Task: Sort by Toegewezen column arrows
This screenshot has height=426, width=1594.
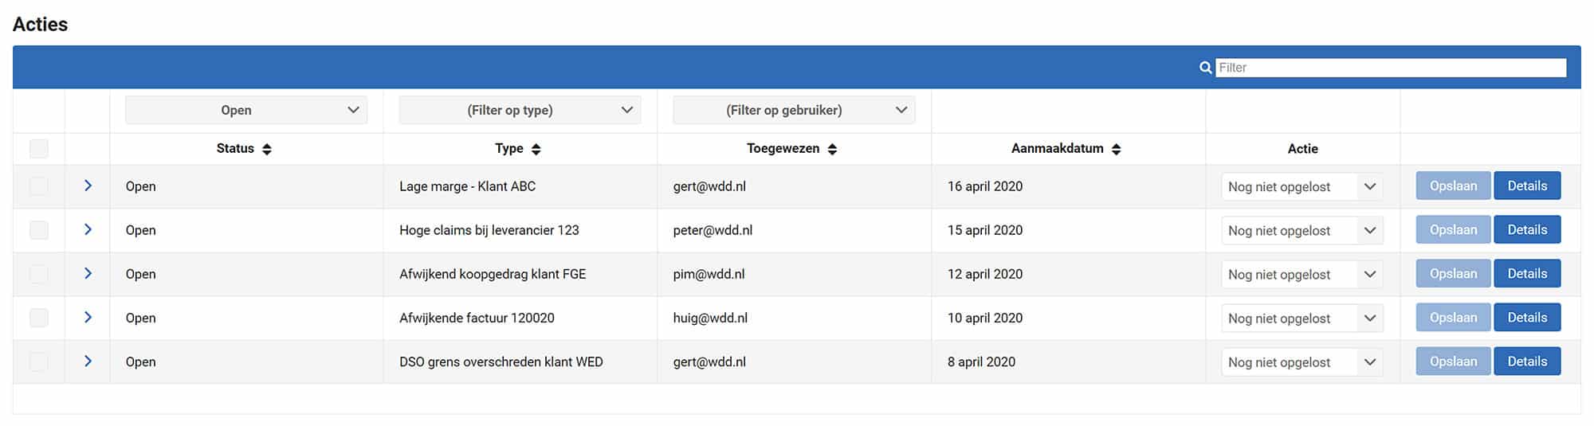Action: [x=832, y=149]
